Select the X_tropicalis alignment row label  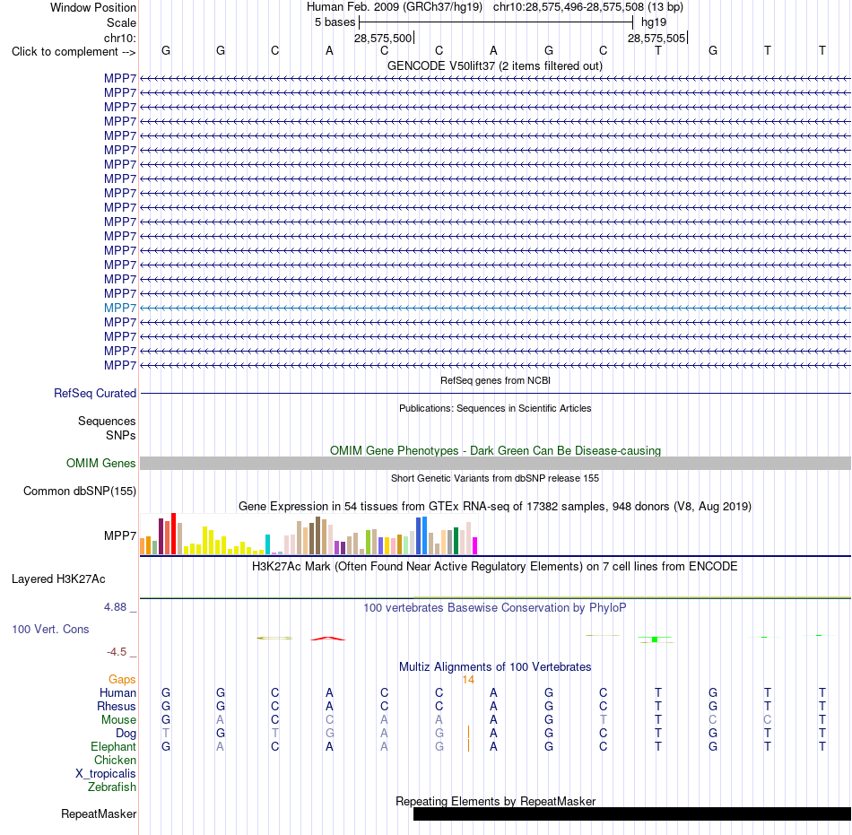[106, 774]
